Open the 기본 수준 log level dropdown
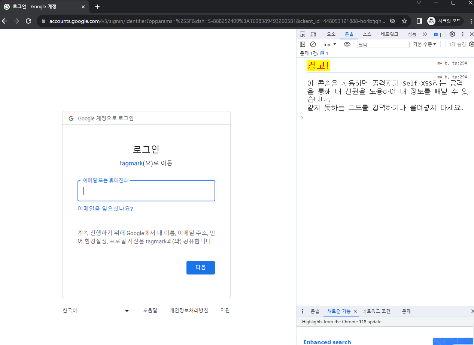Screen dimensions: 474x345 pyautogui.click(x=425, y=44)
